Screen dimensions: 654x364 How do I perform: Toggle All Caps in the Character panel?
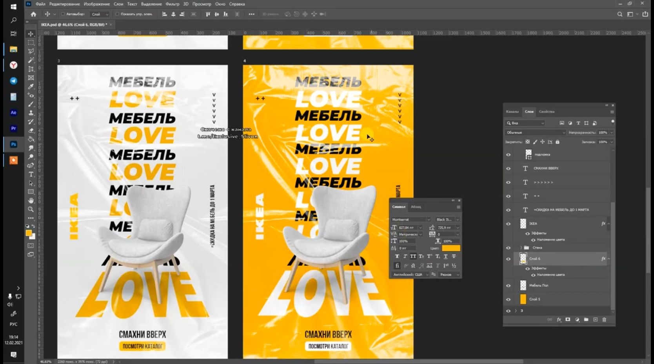tap(413, 256)
